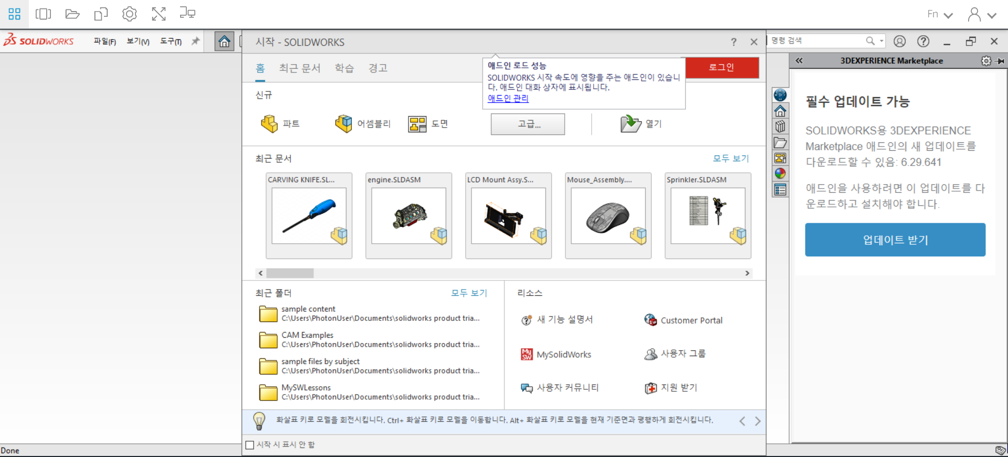Open the SOLIDWORKS help question icon
This screenshot has width=1008, height=457.
[x=923, y=41]
